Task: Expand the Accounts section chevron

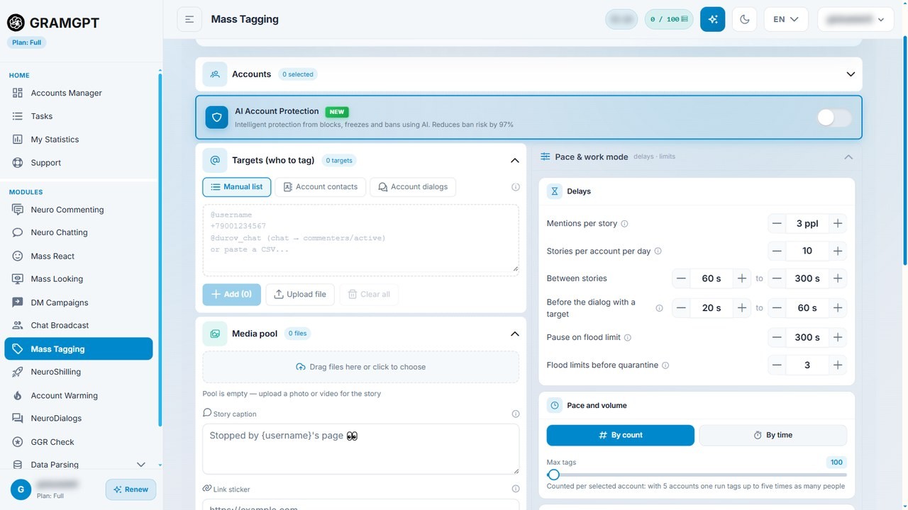Action: point(851,74)
